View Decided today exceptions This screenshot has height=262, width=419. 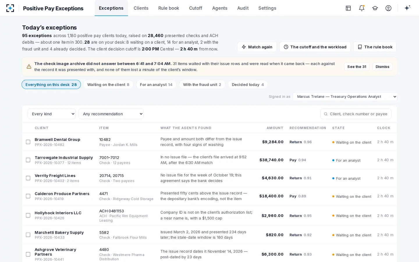tap(248, 84)
